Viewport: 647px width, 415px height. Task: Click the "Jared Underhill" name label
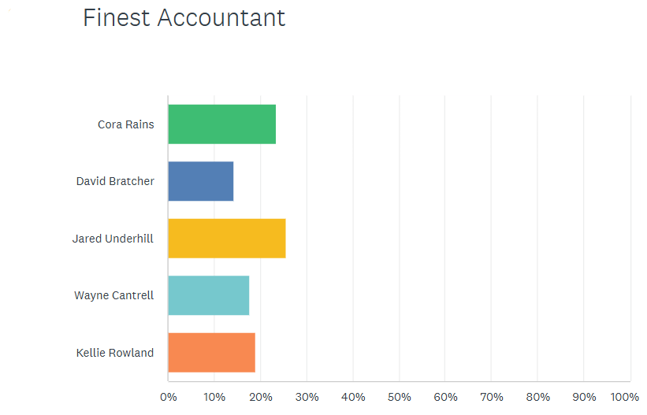(113, 239)
